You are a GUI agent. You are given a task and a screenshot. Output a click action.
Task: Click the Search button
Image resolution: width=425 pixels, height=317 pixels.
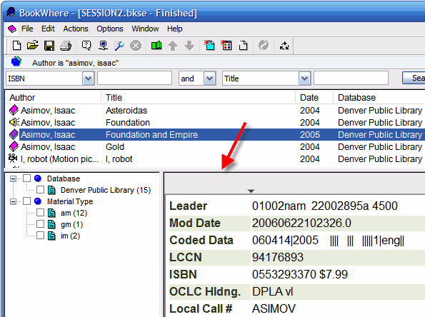click(414, 78)
